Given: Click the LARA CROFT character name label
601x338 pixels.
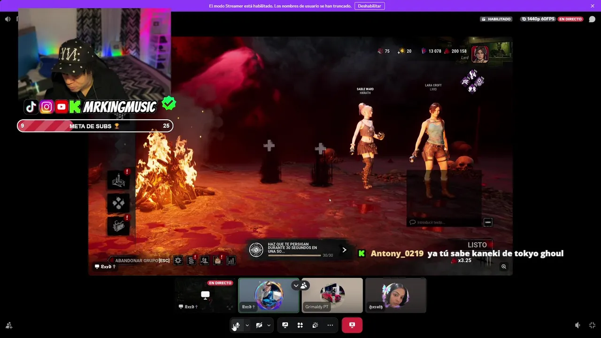Looking at the screenshot, I should [x=433, y=85].
